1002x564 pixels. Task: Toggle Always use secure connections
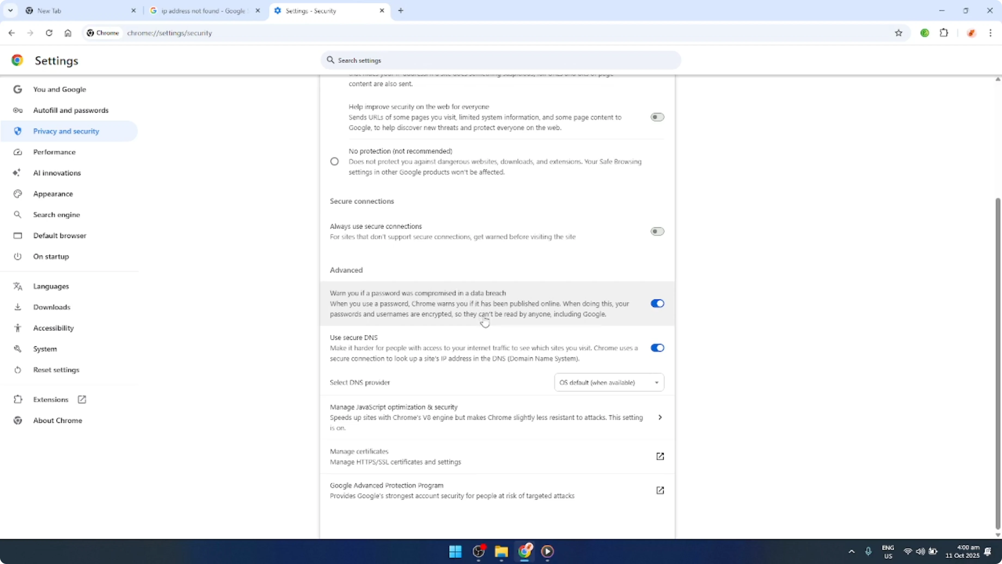point(657,231)
